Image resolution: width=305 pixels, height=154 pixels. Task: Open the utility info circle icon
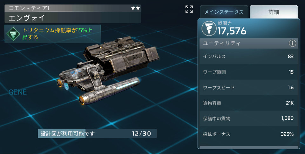point(292,43)
